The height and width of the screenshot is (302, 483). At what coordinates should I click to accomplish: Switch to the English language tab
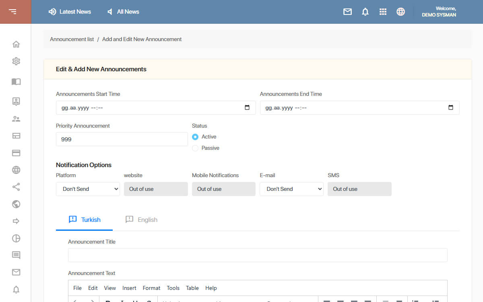pos(141,220)
